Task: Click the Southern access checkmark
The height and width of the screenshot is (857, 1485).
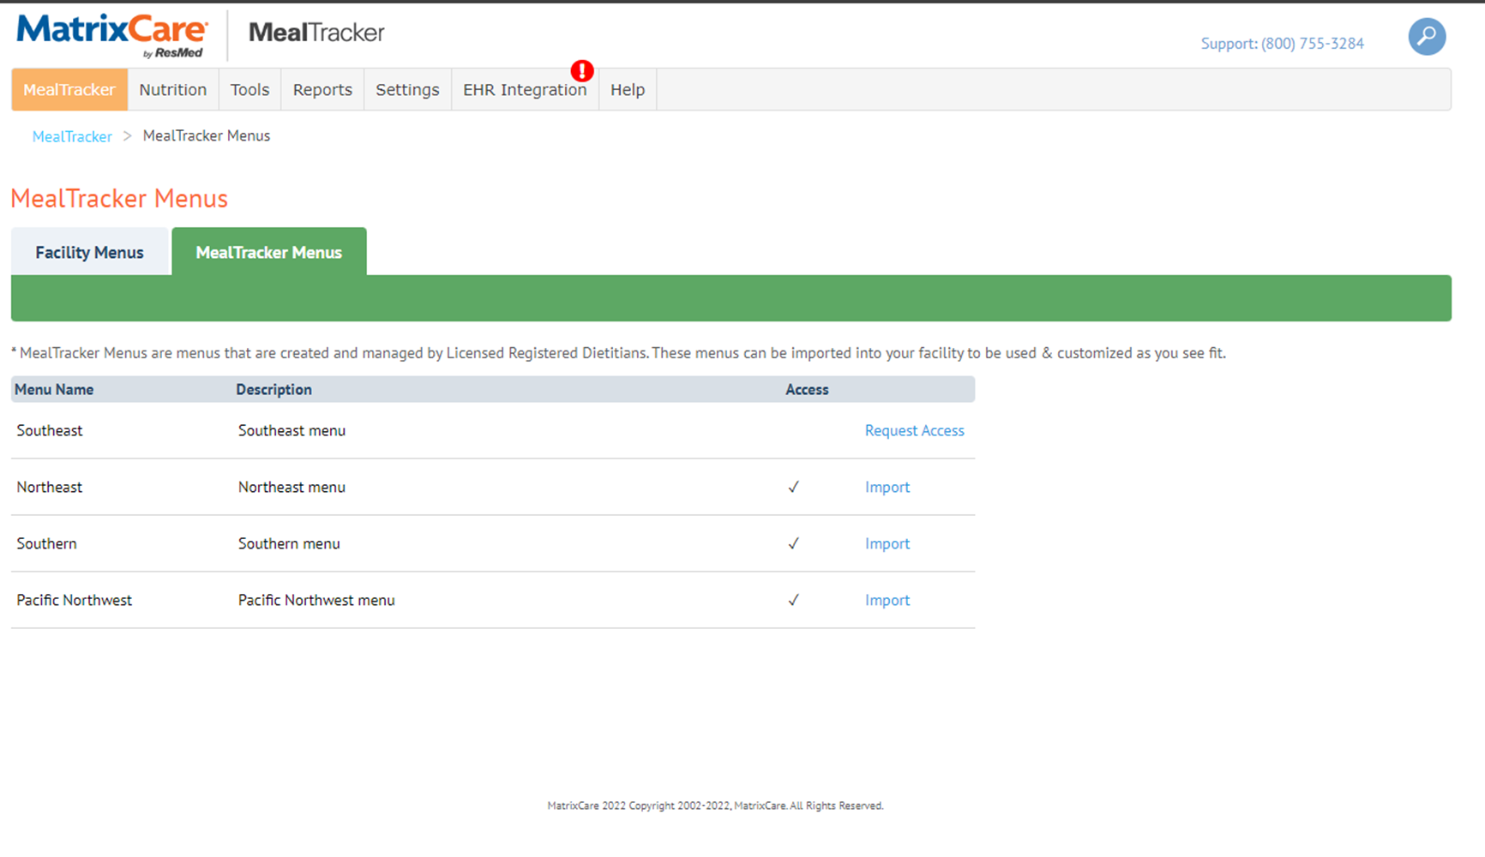Action: [793, 543]
